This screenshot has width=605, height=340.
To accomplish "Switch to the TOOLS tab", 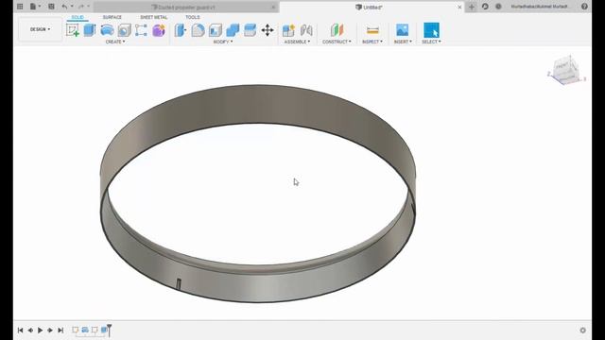I will tap(193, 17).
